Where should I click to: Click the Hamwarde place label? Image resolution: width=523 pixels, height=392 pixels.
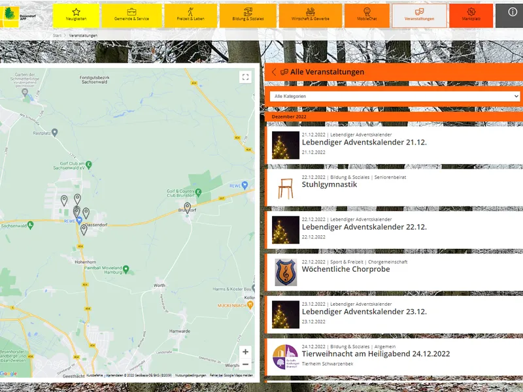pos(180,331)
